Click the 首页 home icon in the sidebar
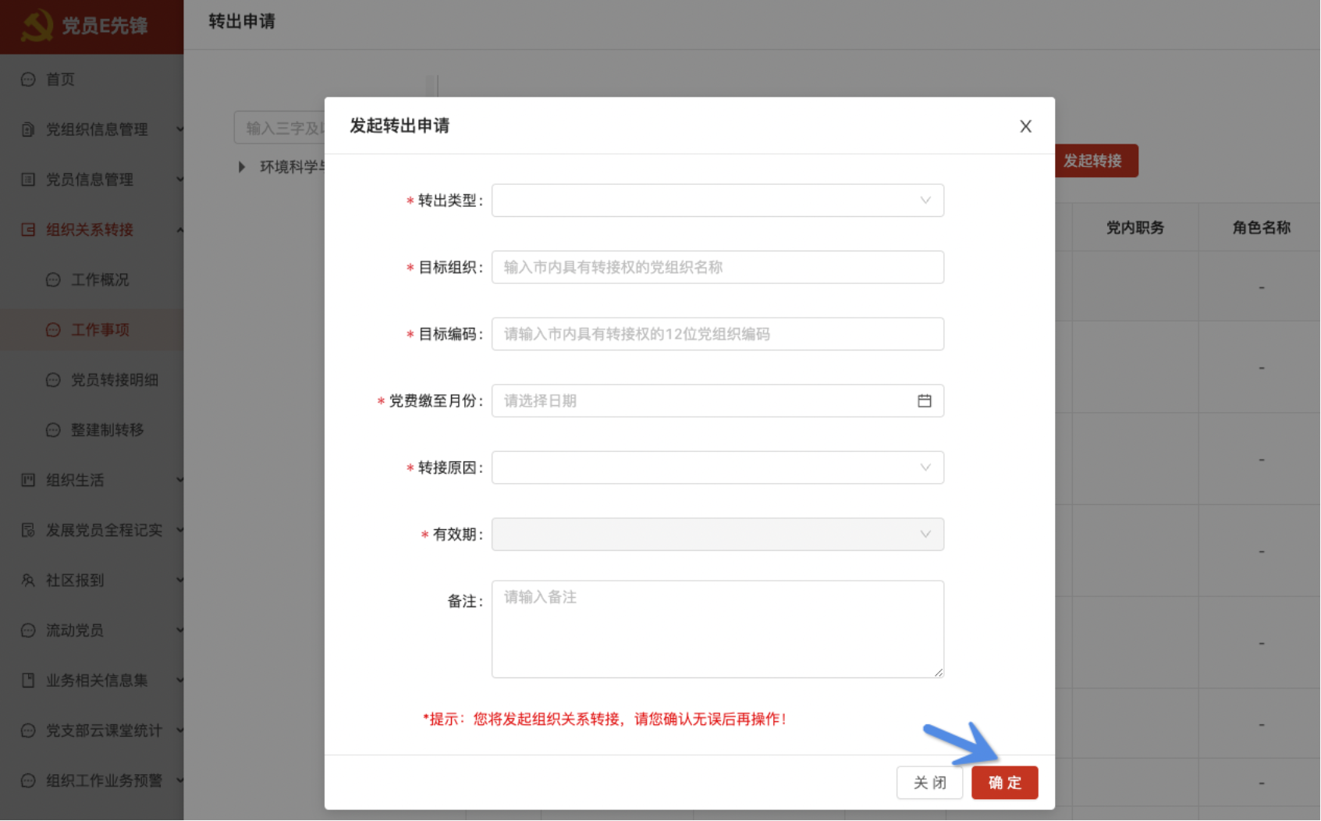The image size is (1321, 821). point(28,80)
